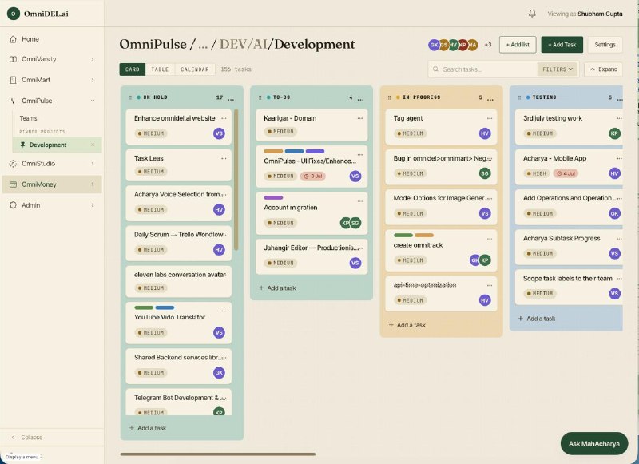This screenshot has height=464, width=639.
Task: Focus the Search tasks field
Action: tap(482, 69)
